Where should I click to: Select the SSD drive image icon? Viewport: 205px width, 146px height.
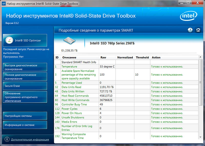[x=69, y=40]
